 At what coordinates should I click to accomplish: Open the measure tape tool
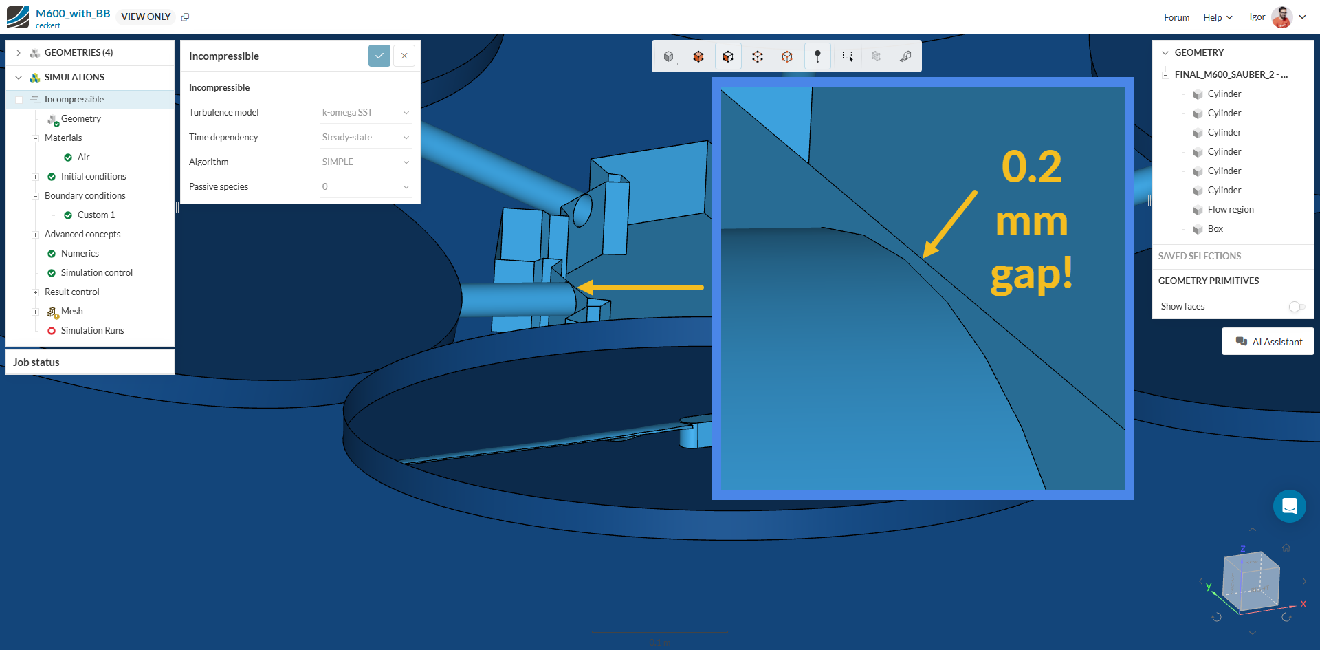coord(905,56)
